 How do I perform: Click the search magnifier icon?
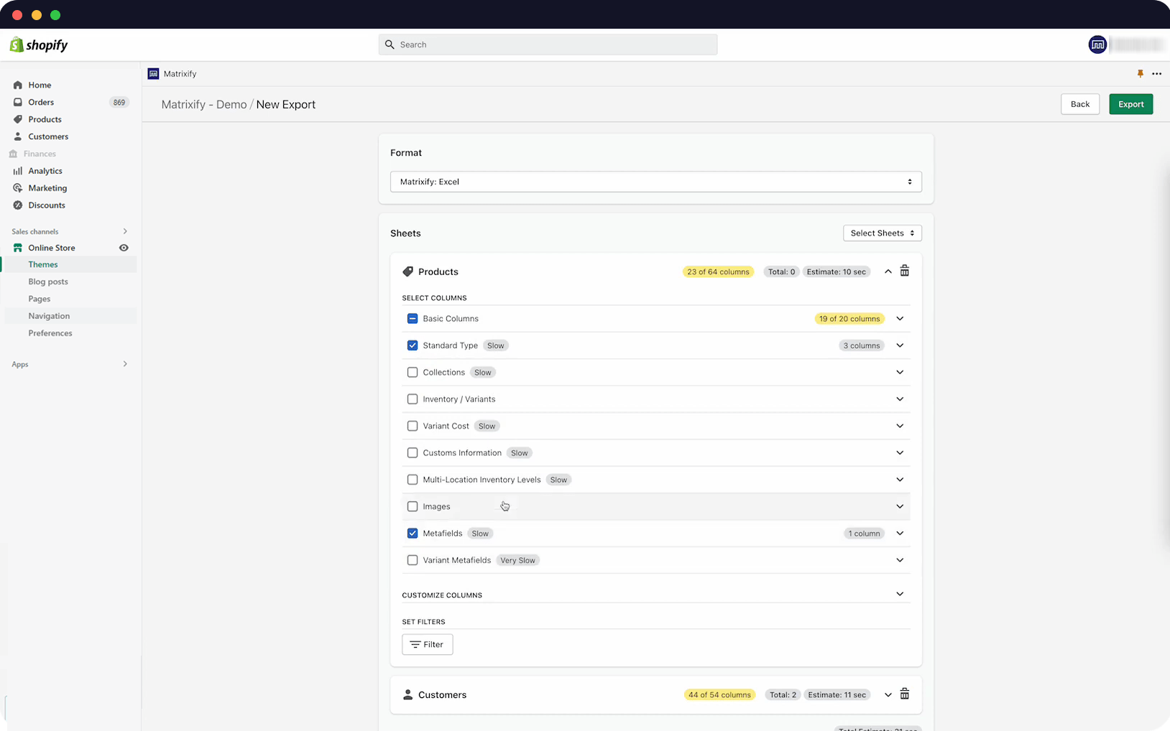tap(390, 45)
